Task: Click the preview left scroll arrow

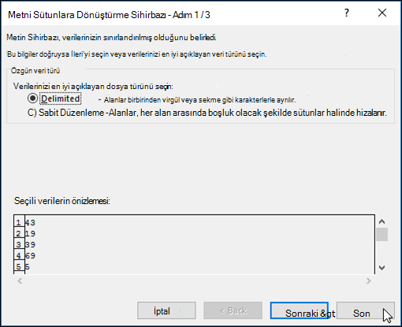Action: (20, 281)
